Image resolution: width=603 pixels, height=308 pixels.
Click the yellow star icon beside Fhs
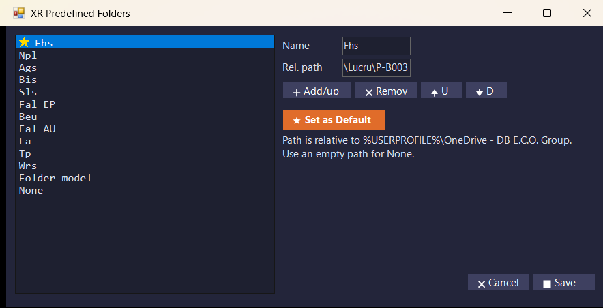pos(25,42)
